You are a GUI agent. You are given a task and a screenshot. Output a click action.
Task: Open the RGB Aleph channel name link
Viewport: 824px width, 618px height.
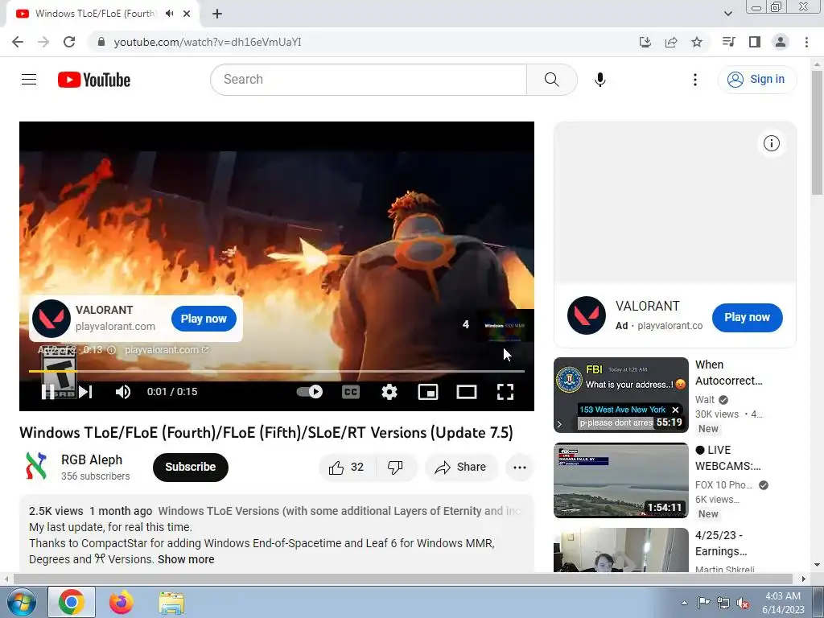coord(92,459)
